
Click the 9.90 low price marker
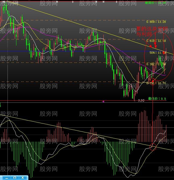point(141,101)
